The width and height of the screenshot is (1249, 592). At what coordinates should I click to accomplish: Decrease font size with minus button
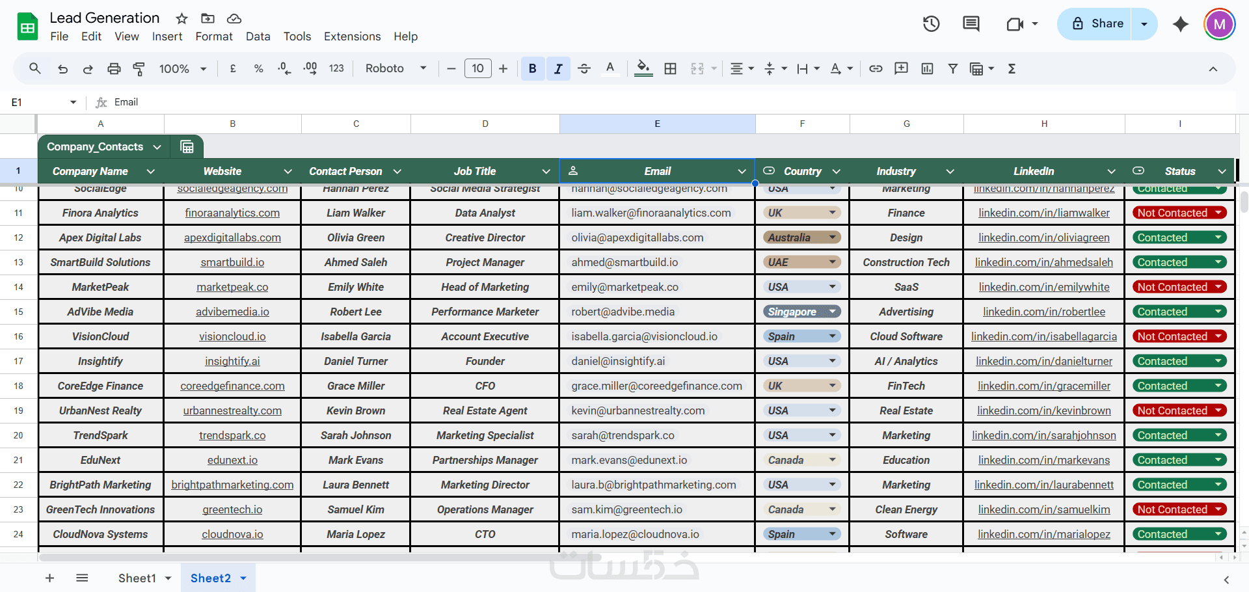click(x=451, y=68)
